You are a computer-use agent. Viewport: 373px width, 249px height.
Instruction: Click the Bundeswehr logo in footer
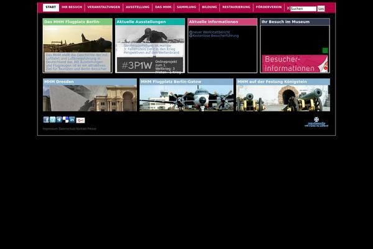pos(316,122)
